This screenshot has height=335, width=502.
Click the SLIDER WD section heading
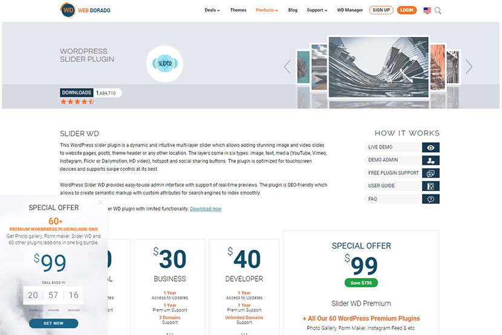point(79,134)
